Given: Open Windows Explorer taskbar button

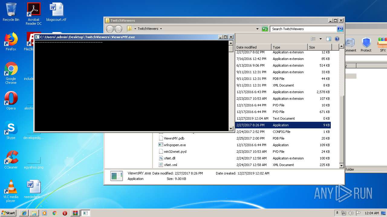Looking at the screenshot, I should (x=34, y=213).
